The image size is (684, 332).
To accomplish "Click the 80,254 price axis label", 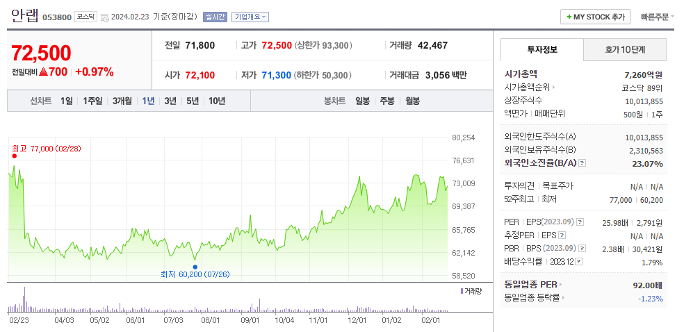I will 462,138.
